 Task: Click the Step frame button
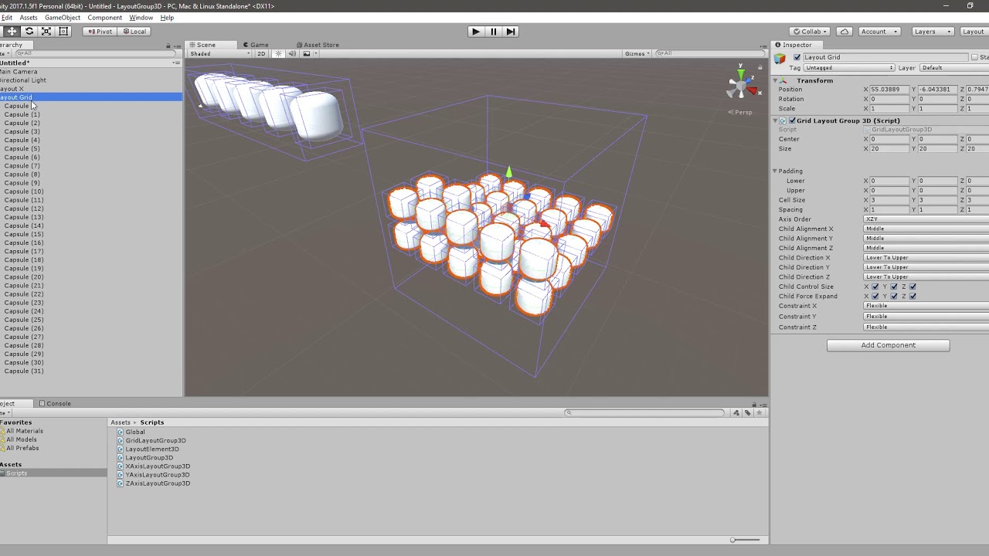click(511, 32)
